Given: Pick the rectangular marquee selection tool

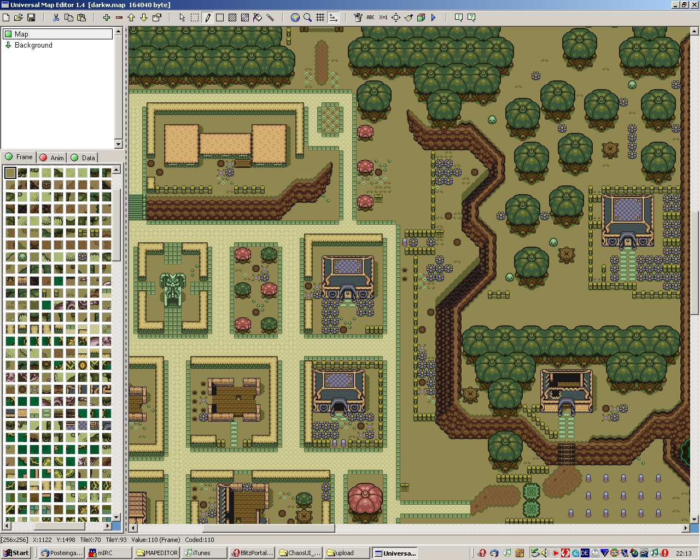Looking at the screenshot, I should pyautogui.click(x=195, y=17).
